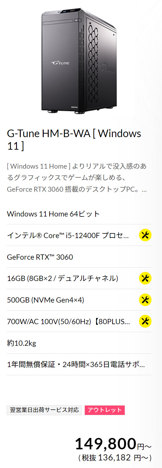Image resolution: width=162 pixels, height=468 pixels.
Task: Open the G-Tune HM-B-WA product title link
Action: 74,139
